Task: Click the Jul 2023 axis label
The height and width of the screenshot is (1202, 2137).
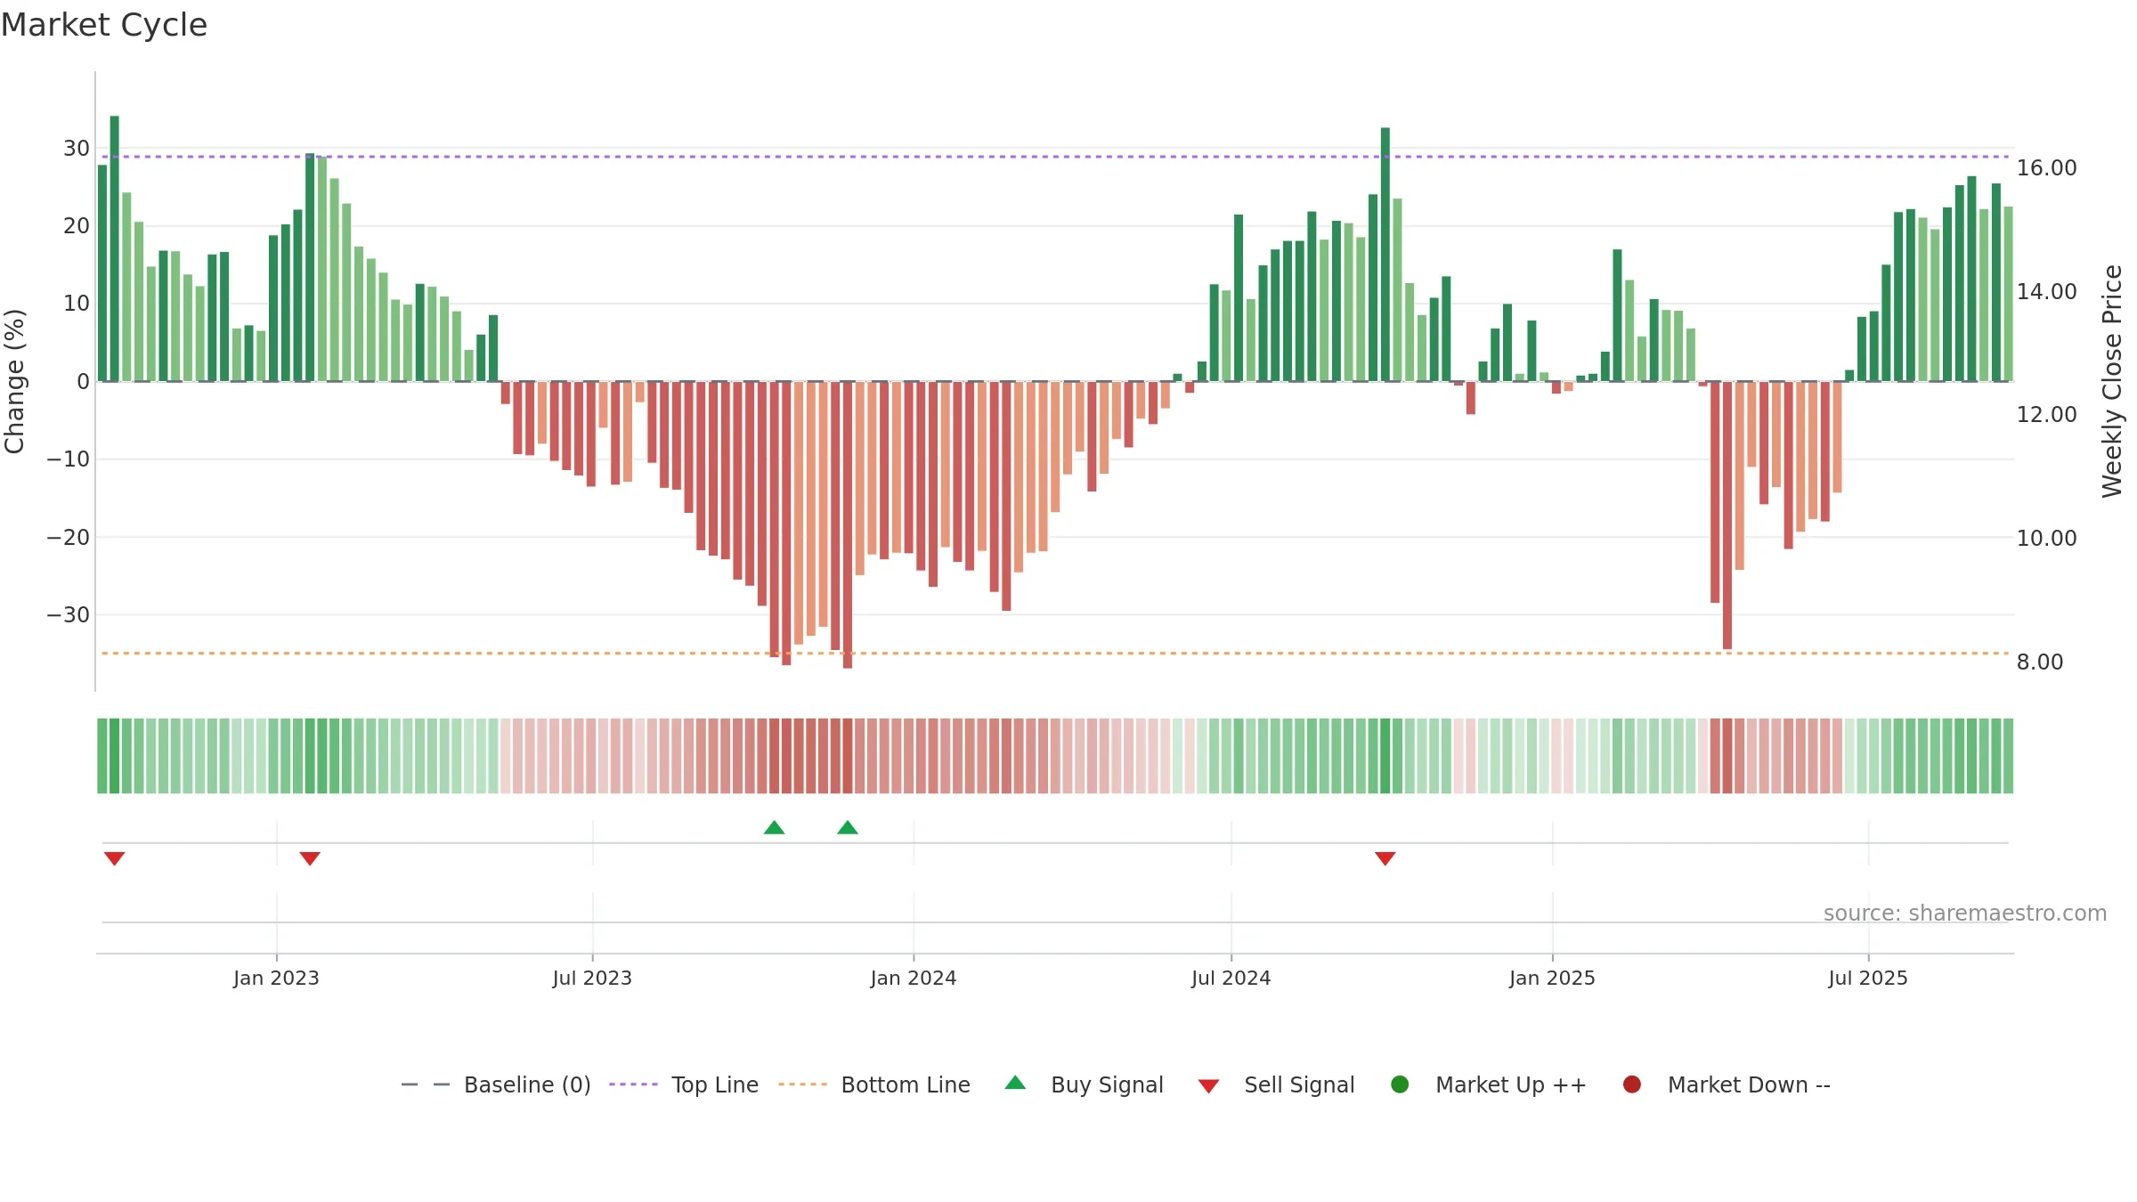Action: (592, 979)
